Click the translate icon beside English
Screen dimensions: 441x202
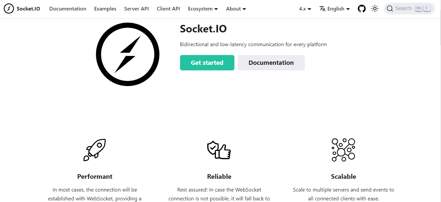[322, 9]
